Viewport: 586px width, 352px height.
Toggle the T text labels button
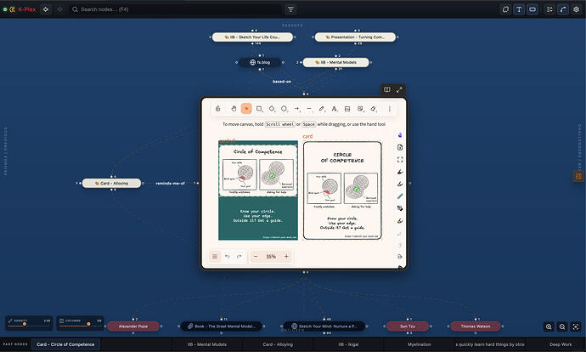point(519,9)
